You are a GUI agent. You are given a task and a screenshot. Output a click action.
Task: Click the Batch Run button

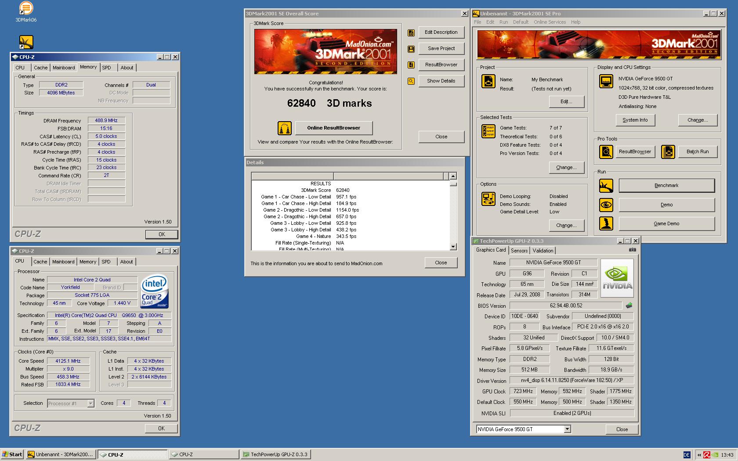(698, 152)
